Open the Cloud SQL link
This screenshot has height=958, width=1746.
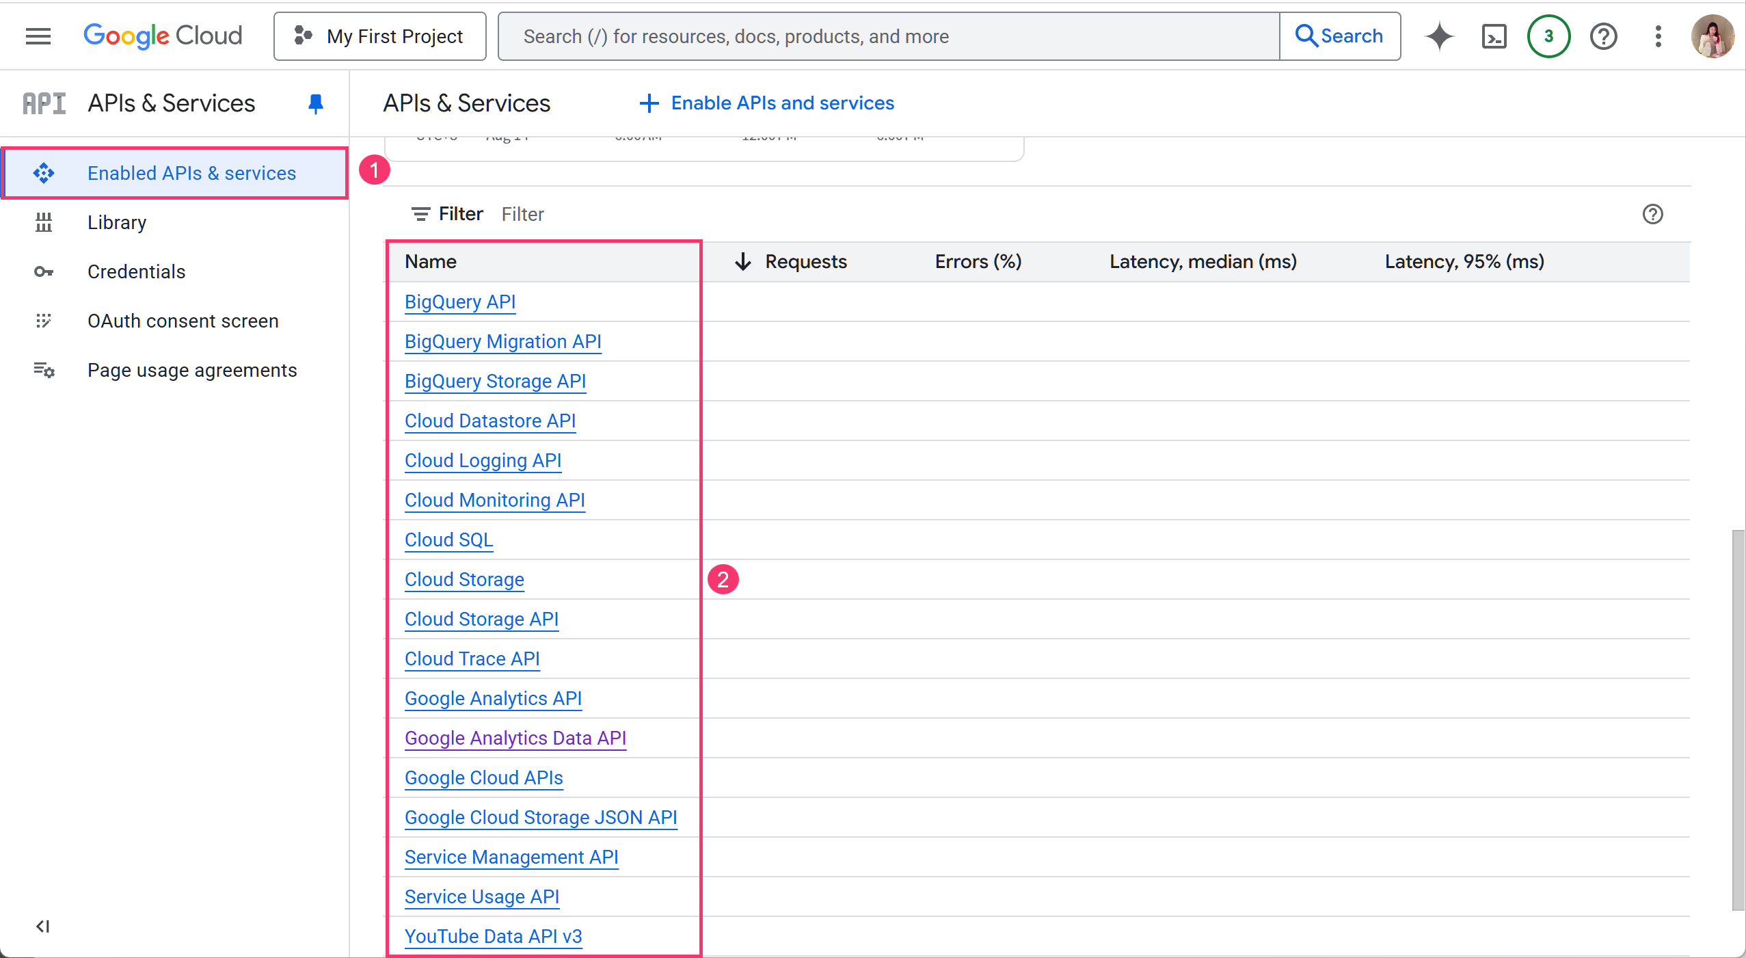coord(449,540)
